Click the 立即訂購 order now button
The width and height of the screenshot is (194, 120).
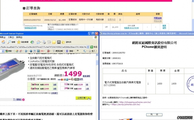pyautogui.click(x=83, y=98)
